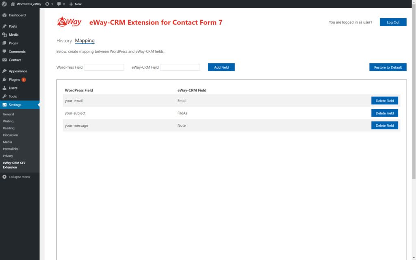Click the Comments bubble icon in sidebar
The width and height of the screenshot is (416, 260).
tap(4, 52)
